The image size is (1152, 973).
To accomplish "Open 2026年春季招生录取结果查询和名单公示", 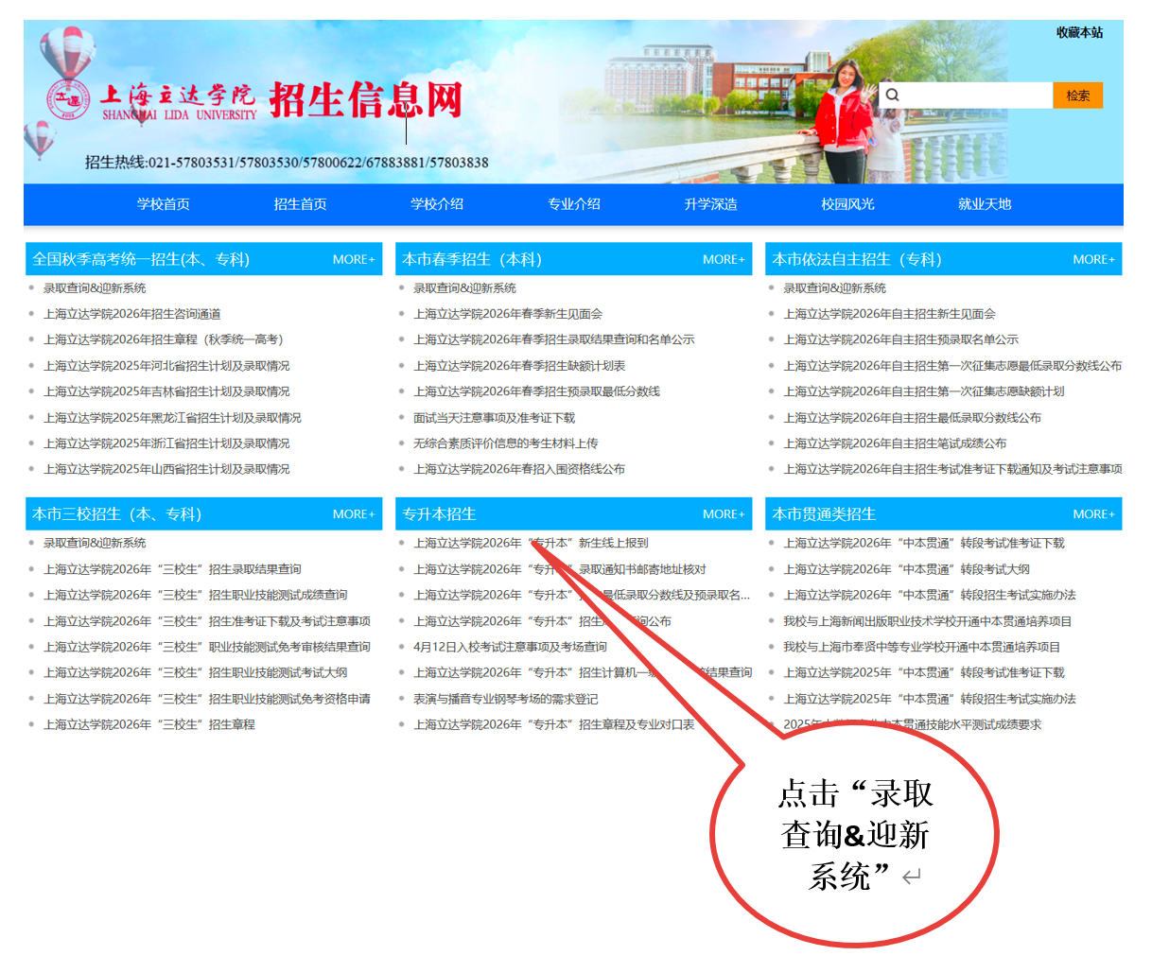I will (x=554, y=339).
